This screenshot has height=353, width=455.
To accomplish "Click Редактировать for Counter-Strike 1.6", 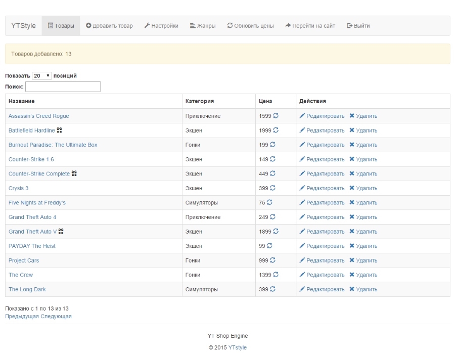I will tap(322, 159).
